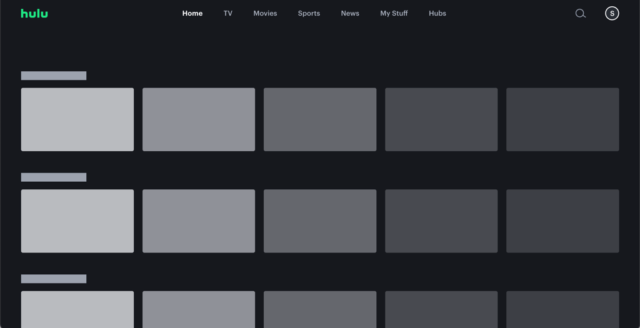The height and width of the screenshot is (328, 640).
Task: Open third placeholder card in middle row
Action: pos(320,221)
